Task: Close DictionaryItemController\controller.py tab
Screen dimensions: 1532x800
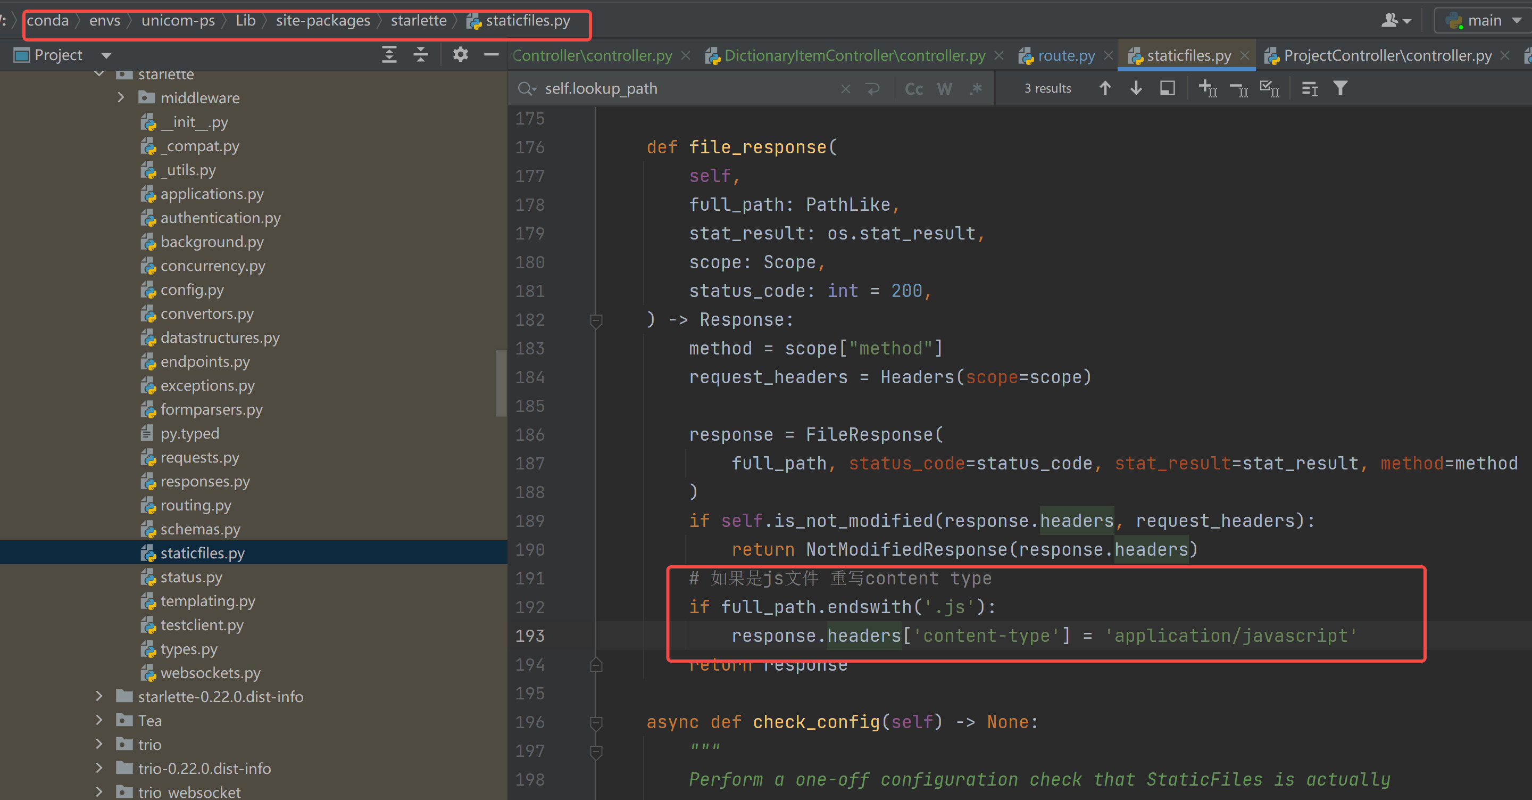Action: 999,55
